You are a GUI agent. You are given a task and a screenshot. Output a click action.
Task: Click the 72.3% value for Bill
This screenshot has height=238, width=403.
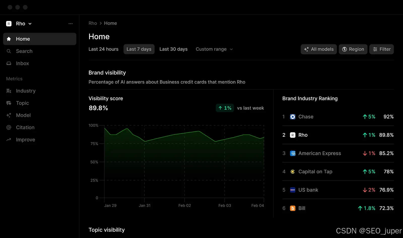tap(386, 208)
